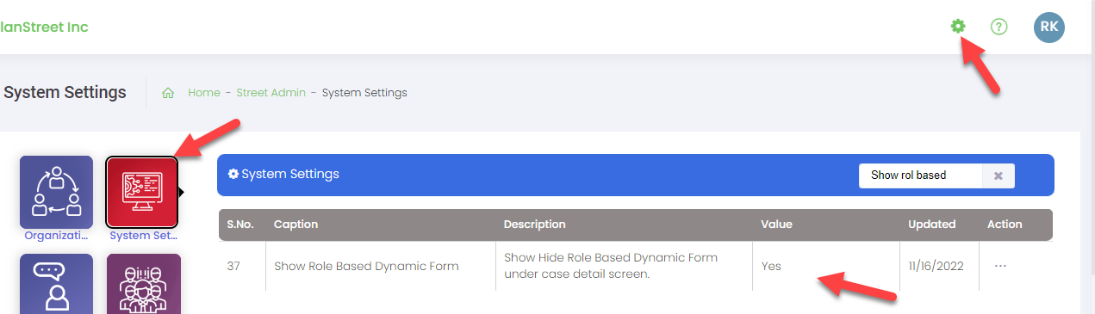
Task: Select the Organization settings tile
Action: [56, 192]
